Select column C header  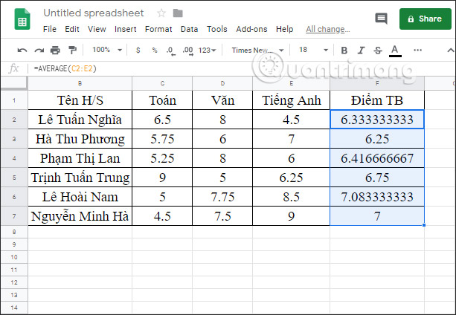tap(162, 83)
